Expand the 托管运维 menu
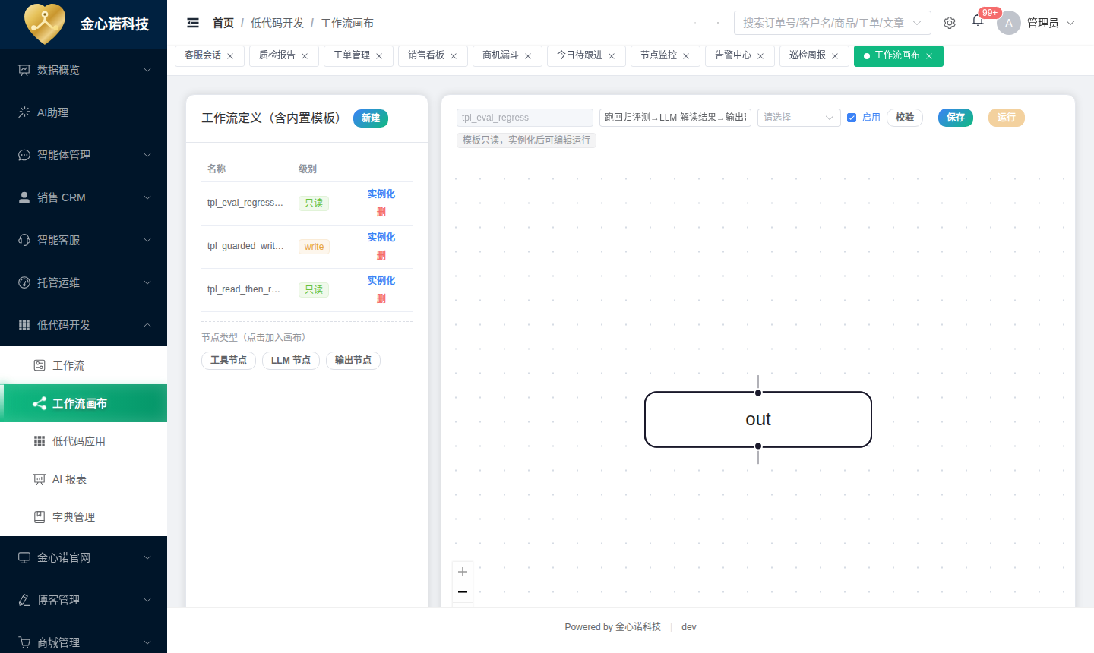The width and height of the screenshot is (1094, 653). [x=84, y=282]
